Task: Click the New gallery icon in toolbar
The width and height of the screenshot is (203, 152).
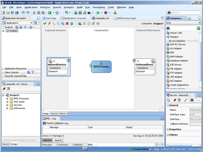Action: tap(3, 13)
